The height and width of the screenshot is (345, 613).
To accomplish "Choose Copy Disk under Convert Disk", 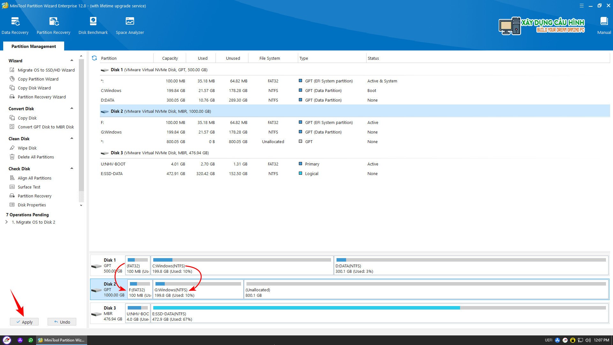I will (x=23, y=118).
